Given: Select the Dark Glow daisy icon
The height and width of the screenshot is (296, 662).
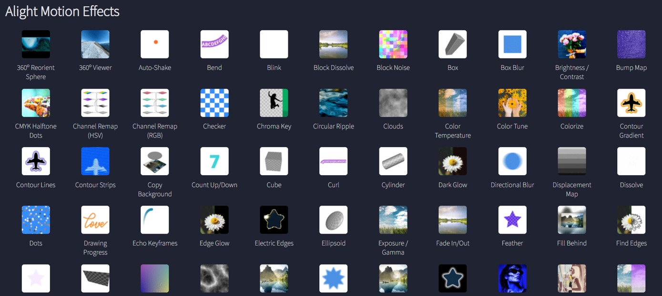Looking at the screenshot, I should coord(453,161).
